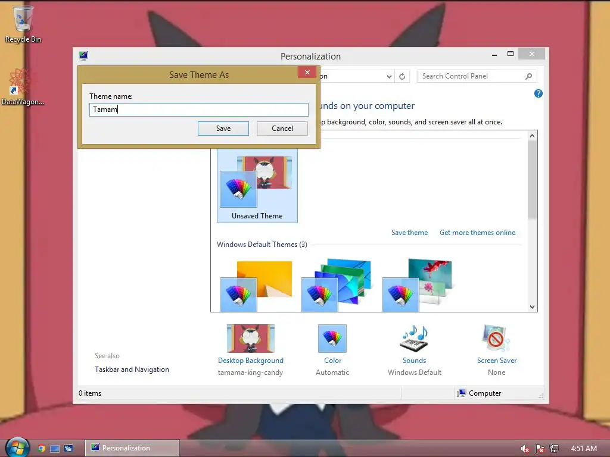Close the Personalization window
This screenshot has width=610, height=457.
click(532, 54)
